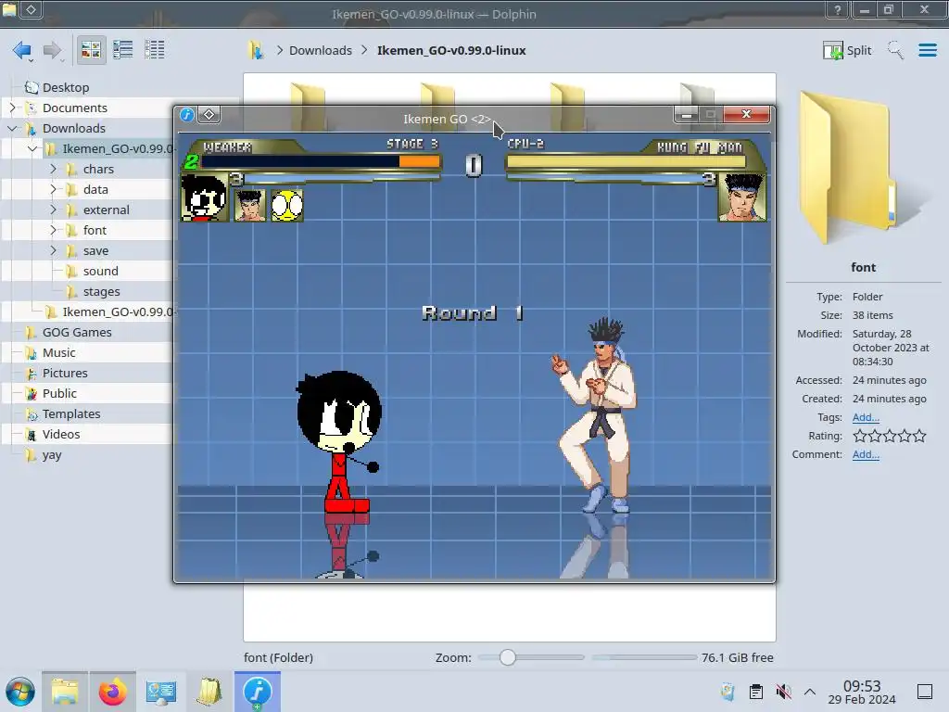The image size is (949, 712).
Task: Click Dolphin title bar help button
Action: (x=837, y=9)
